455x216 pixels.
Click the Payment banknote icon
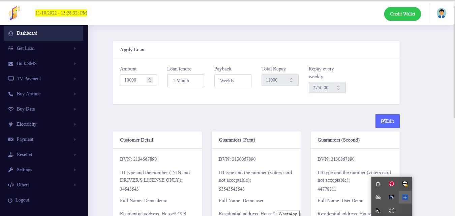tap(11, 140)
